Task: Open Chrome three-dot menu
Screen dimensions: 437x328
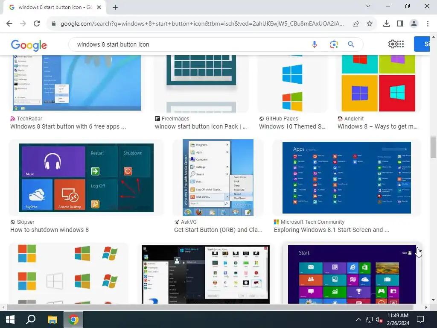Action: point(428,24)
